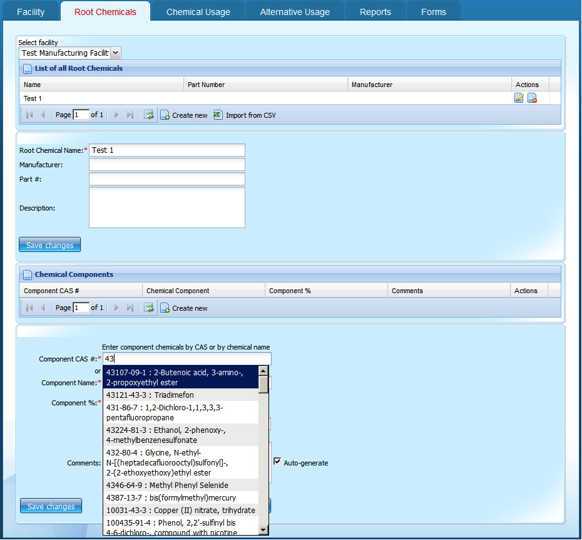The height and width of the screenshot is (540, 582).
Task: Go to last page in Root Chemicals list
Action: 130,115
